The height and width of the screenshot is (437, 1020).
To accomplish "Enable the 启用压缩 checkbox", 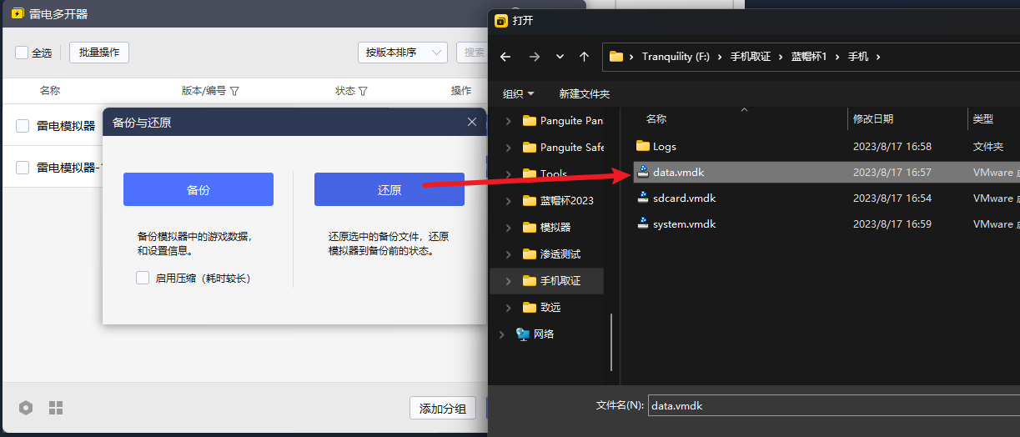I will coord(143,278).
